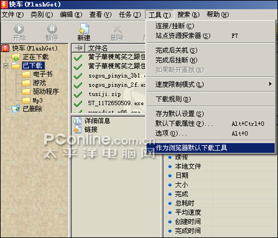Click the 开始 (Start) toolbar icon
This screenshot has height=238, width=278.
coord(19,29)
